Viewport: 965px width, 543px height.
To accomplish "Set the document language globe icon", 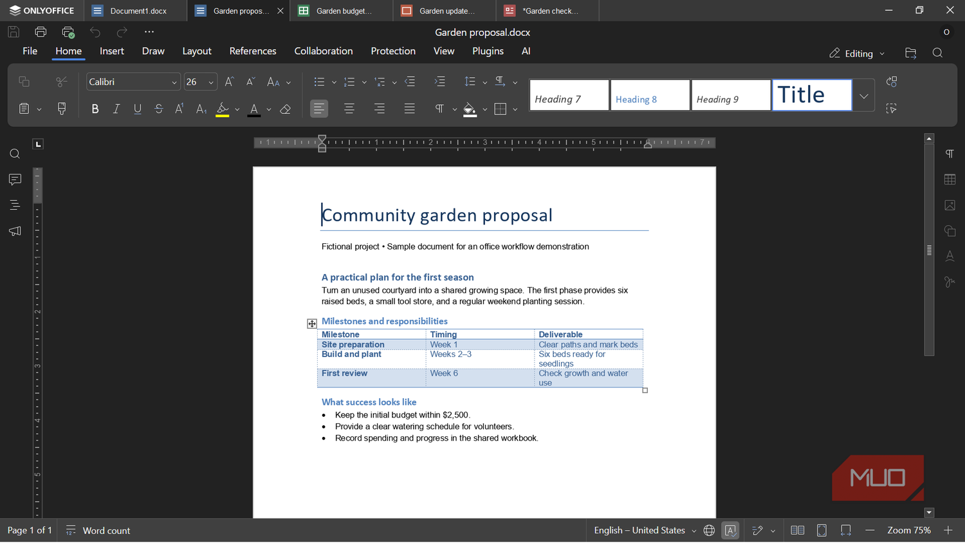I will pos(709,531).
